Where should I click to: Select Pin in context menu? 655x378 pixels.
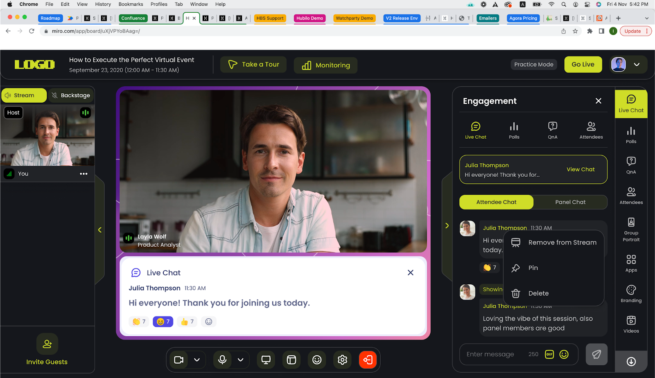point(553,268)
